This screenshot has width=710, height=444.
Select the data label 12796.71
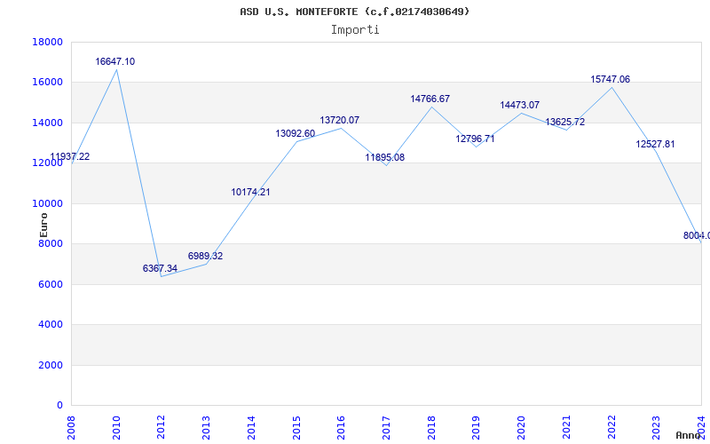click(x=475, y=139)
